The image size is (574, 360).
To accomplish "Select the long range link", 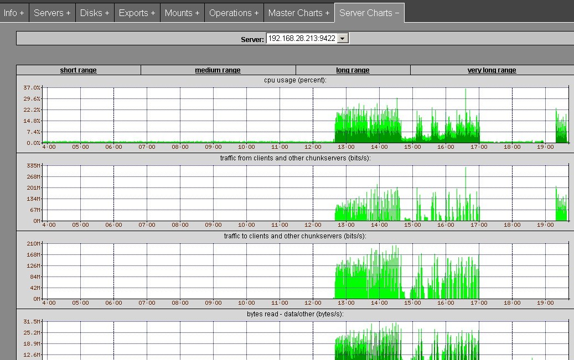I will point(353,70).
